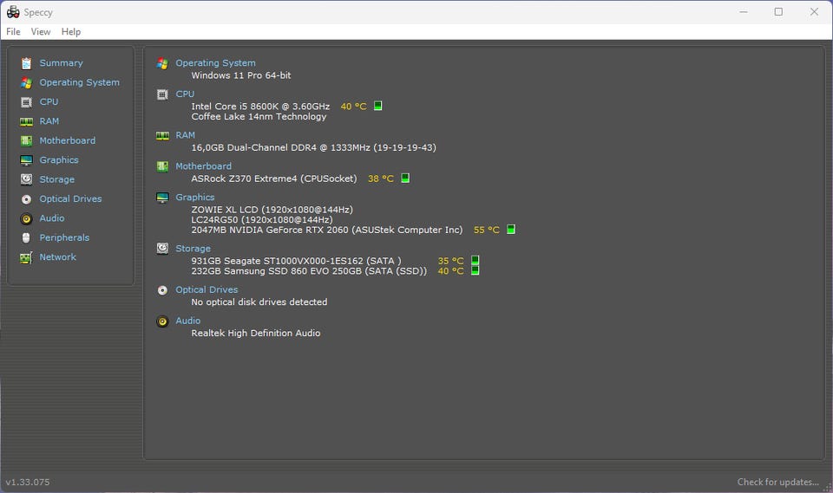Screen dimensions: 833x493
Task: Click the Summary clipboard icon in sidebar
Action: pos(26,63)
